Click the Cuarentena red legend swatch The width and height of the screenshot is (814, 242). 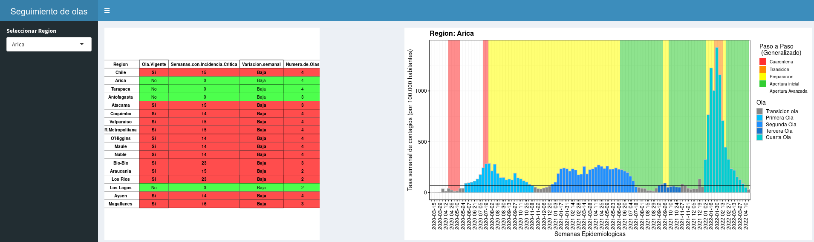(762, 62)
